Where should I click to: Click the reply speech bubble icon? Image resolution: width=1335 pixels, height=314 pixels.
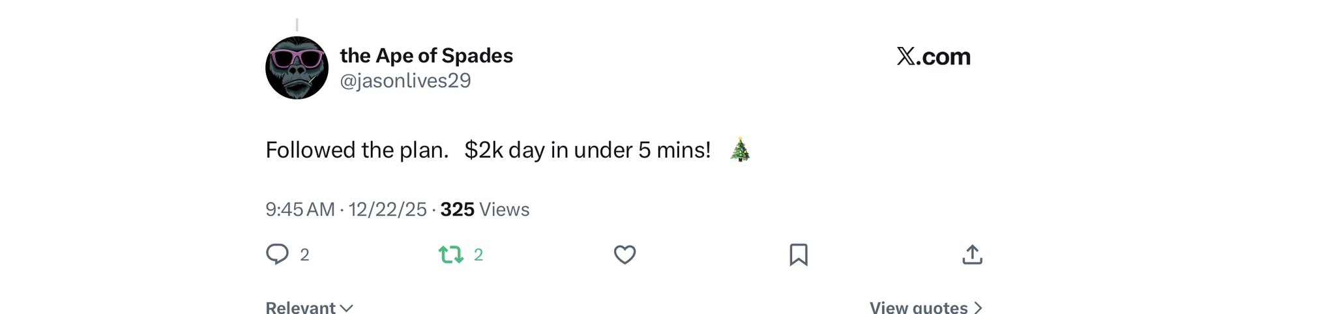[x=277, y=254]
